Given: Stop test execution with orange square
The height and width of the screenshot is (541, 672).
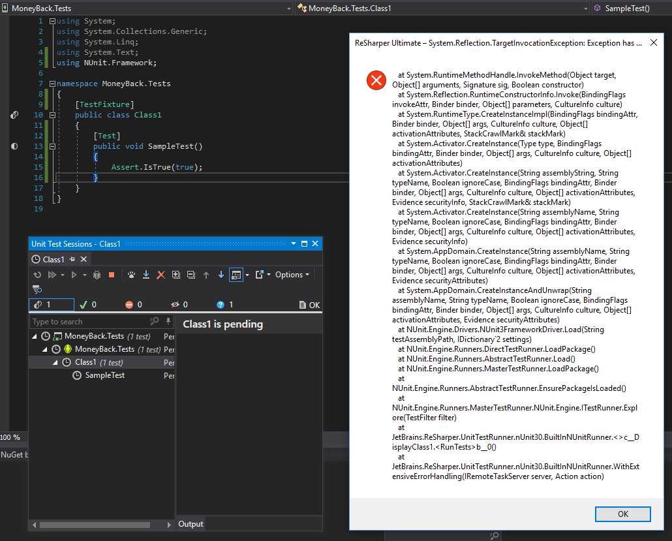Looking at the screenshot, I should pos(112,275).
